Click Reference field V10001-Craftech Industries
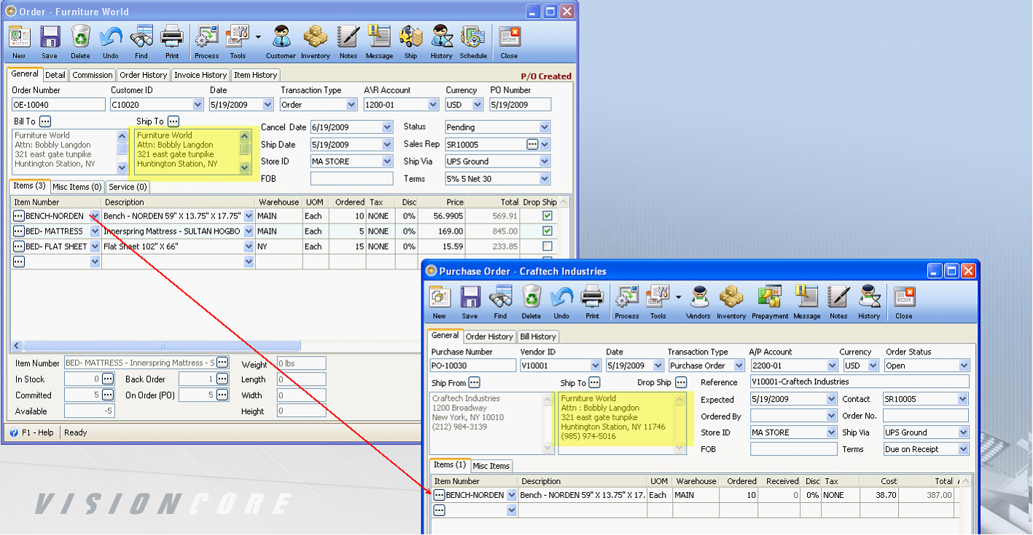1033x535 pixels. click(x=859, y=381)
